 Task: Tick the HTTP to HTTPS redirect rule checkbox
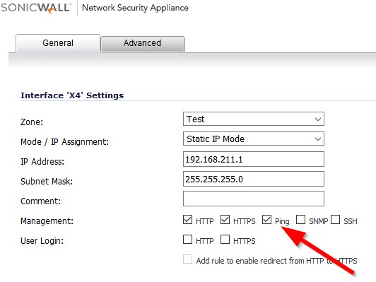(187, 259)
